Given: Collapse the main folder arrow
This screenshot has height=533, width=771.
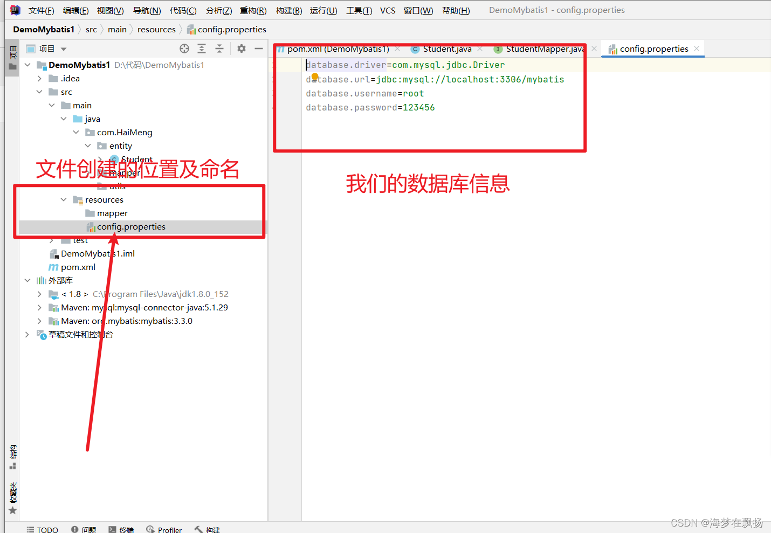Looking at the screenshot, I should pos(52,105).
